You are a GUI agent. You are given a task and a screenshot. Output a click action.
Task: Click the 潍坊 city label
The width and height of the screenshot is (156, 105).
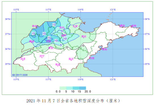(84, 36)
